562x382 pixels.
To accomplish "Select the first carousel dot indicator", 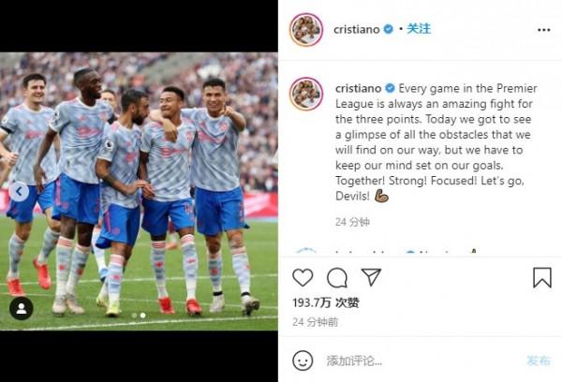I will (x=134, y=316).
